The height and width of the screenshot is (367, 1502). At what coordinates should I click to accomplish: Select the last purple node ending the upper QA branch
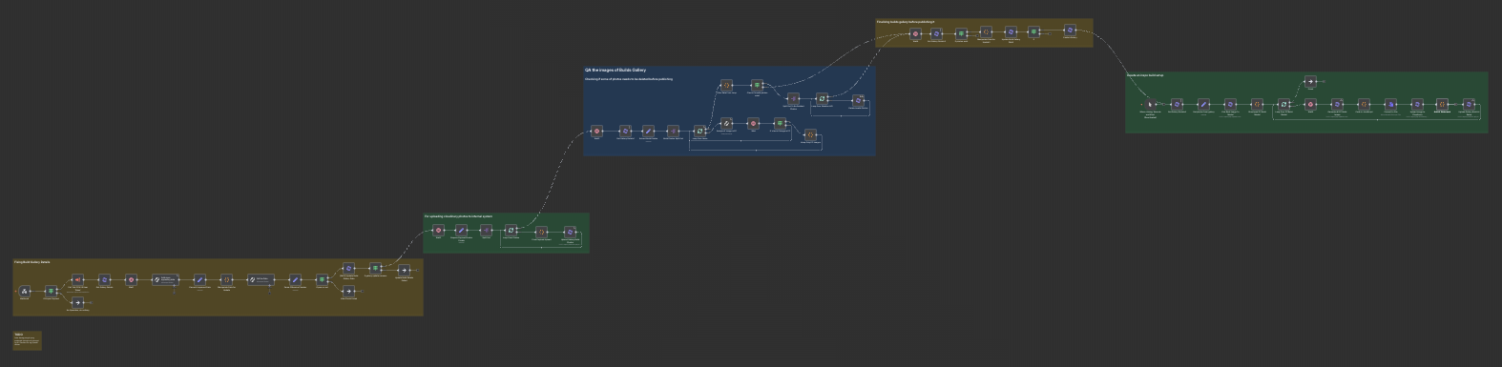(x=858, y=100)
